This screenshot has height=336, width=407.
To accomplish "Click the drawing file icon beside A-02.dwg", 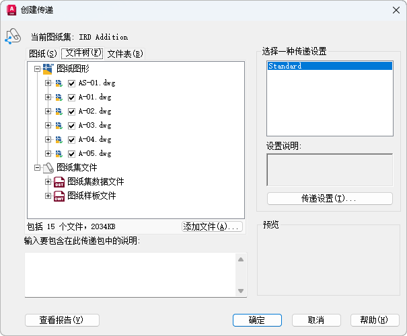I will coord(59,112).
